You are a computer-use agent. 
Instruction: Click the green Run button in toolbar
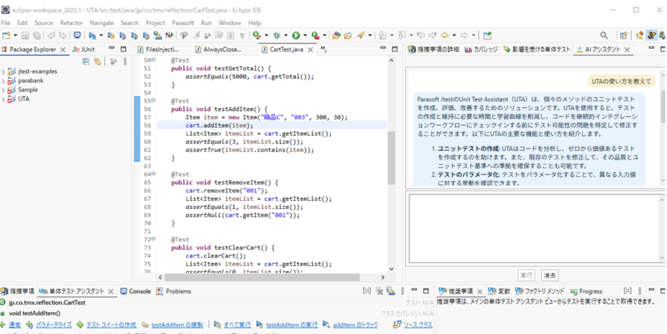(295, 35)
